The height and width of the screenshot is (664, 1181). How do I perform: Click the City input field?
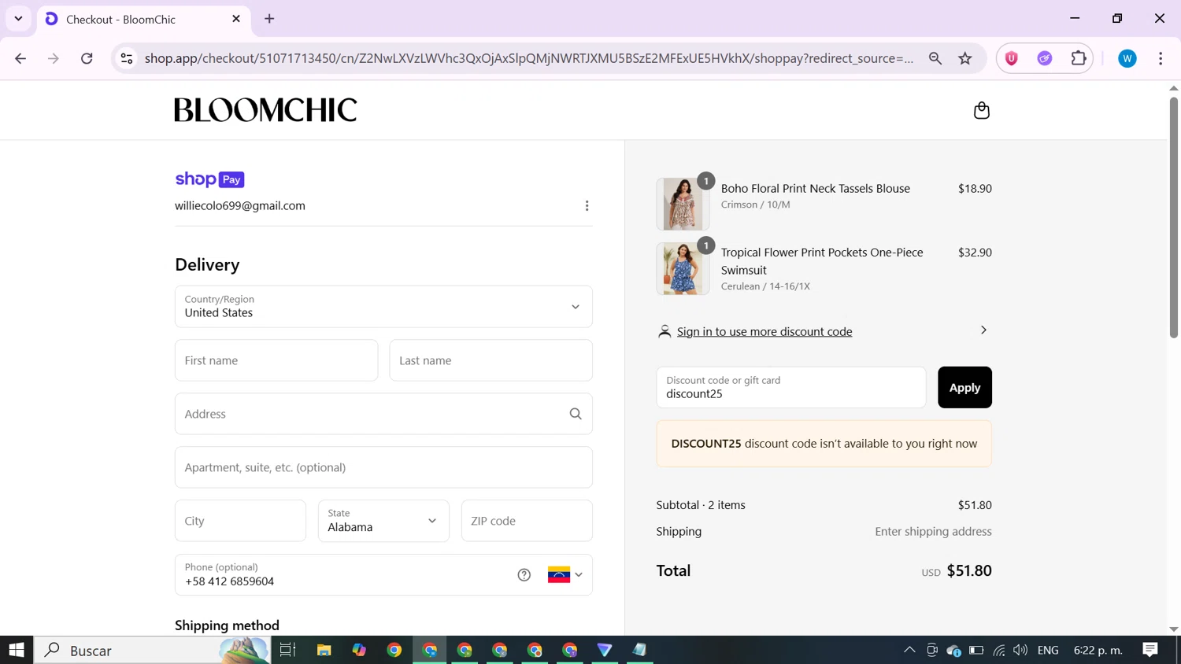coord(240,521)
